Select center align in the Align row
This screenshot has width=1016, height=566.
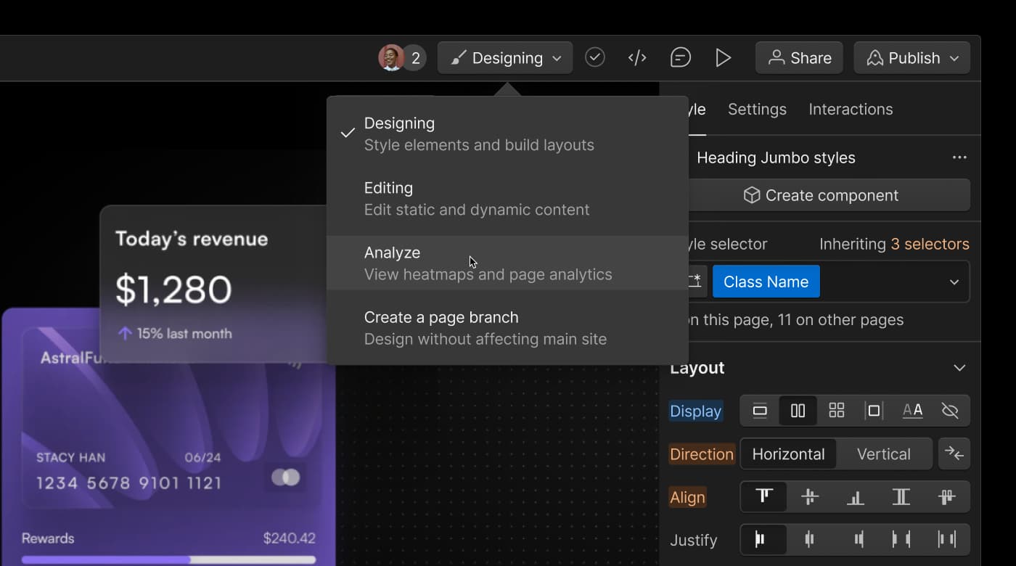coord(809,497)
